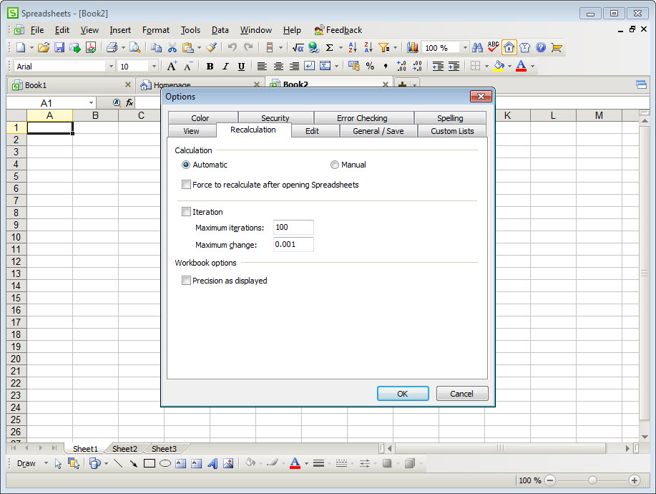Toggle Bold text formatting
This screenshot has height=494, width=656.
click(x=210, y=67)
